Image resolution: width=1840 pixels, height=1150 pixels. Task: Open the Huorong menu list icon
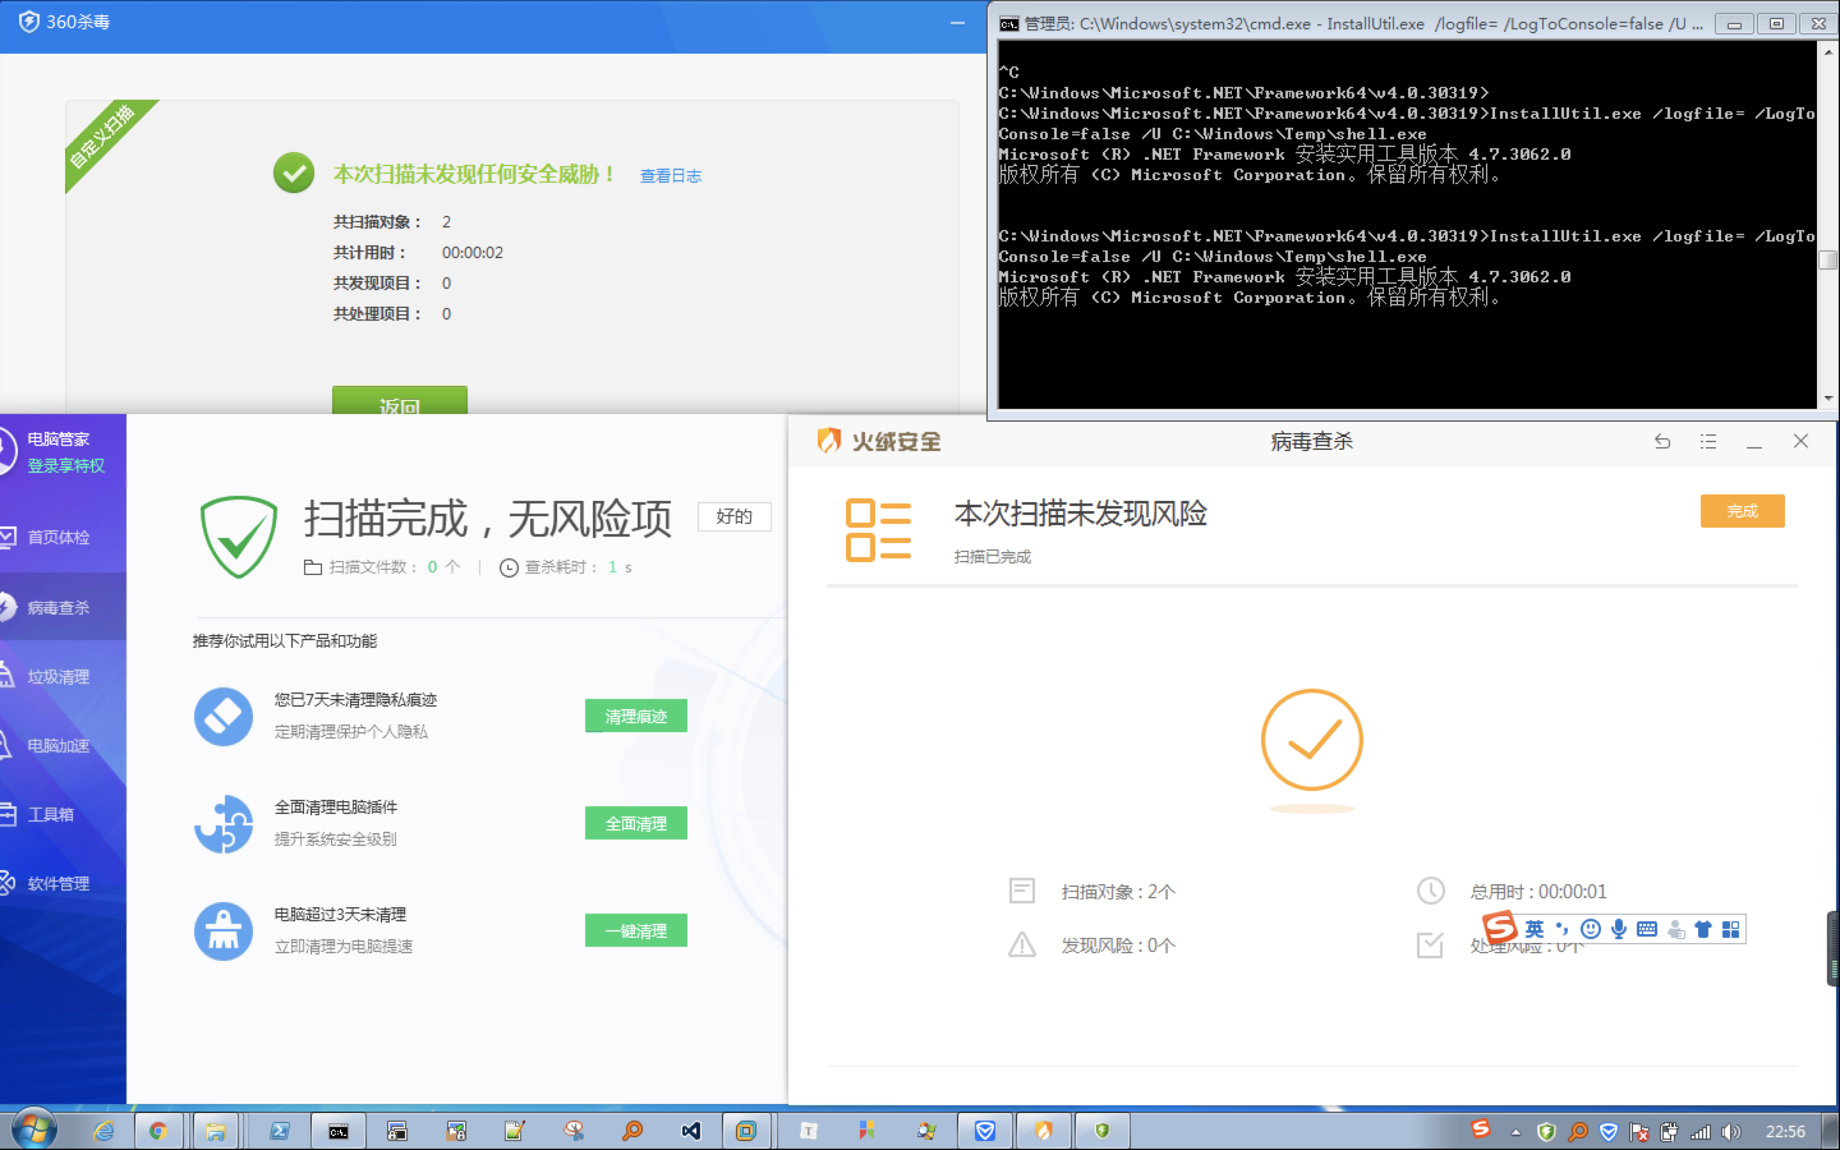tap(1708, 441)
